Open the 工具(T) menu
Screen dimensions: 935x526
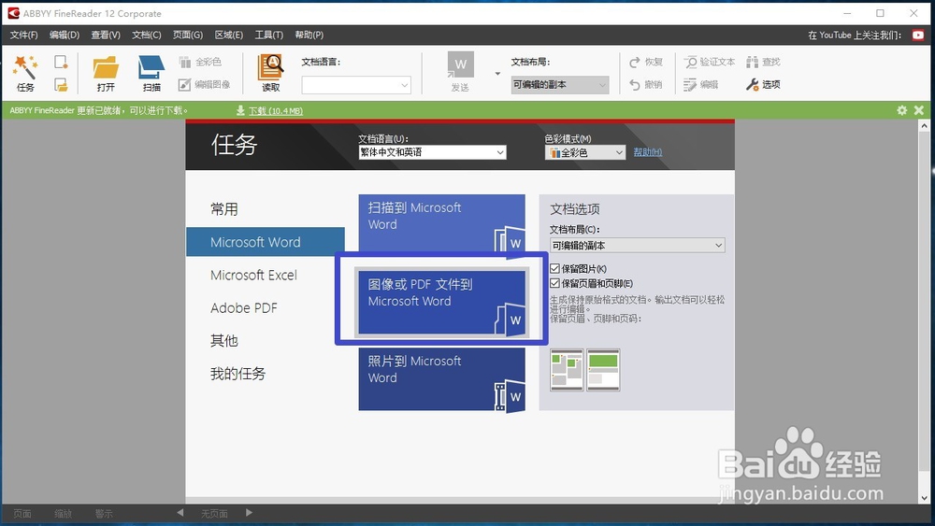pos(269,36)
